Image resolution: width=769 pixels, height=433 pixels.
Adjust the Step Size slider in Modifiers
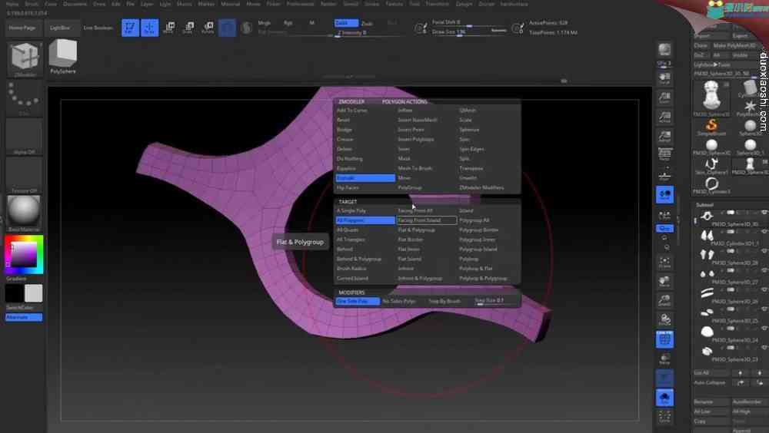[495, 301]
